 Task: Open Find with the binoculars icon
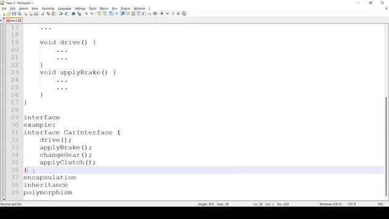click(73, 13)
